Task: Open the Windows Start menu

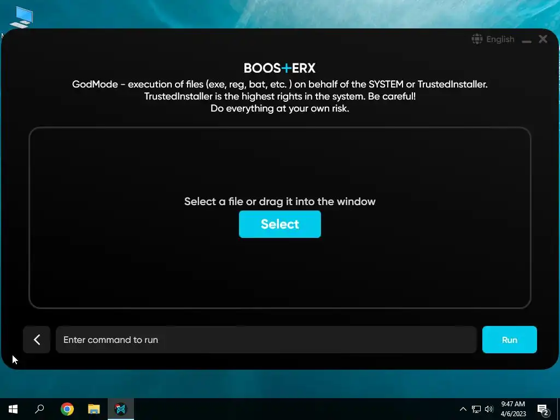Action: pyautogui.click(x=13, y=409)
